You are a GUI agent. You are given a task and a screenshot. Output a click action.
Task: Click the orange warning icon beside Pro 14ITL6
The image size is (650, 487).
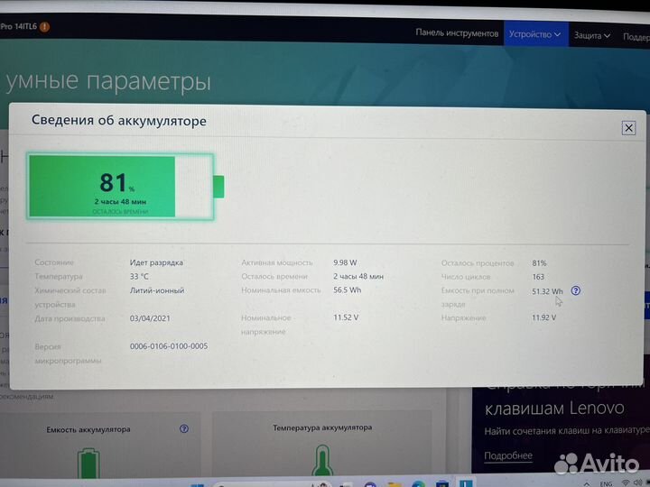click(x=44, y=27)
